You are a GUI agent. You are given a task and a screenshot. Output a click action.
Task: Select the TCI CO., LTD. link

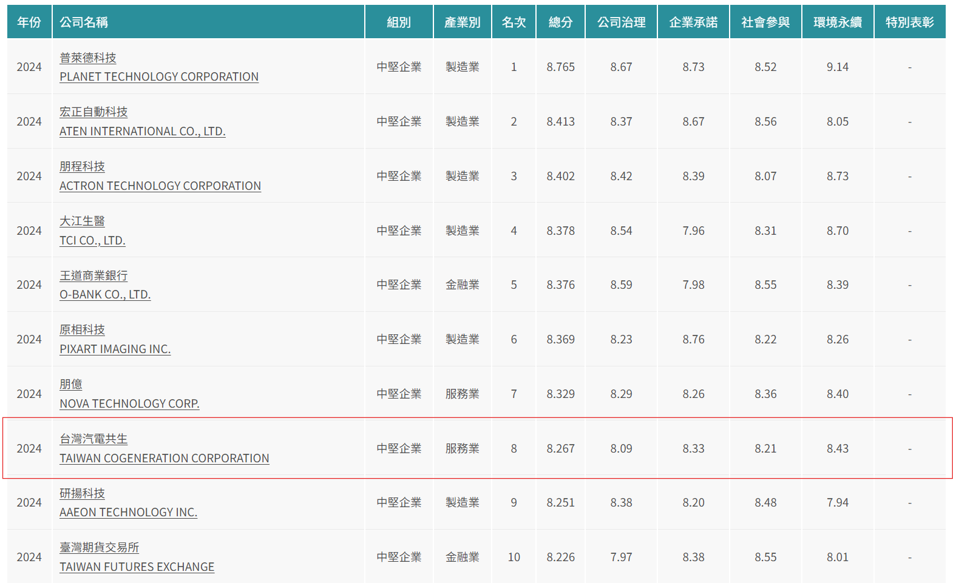coord(92,240)
